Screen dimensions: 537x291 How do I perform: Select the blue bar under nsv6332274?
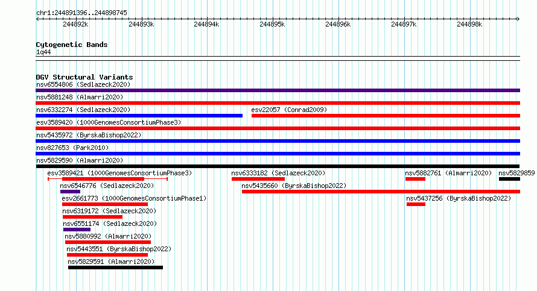139,116
